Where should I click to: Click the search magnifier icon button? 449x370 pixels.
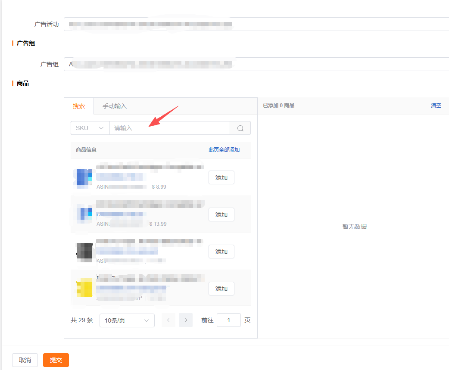[240, 128]
